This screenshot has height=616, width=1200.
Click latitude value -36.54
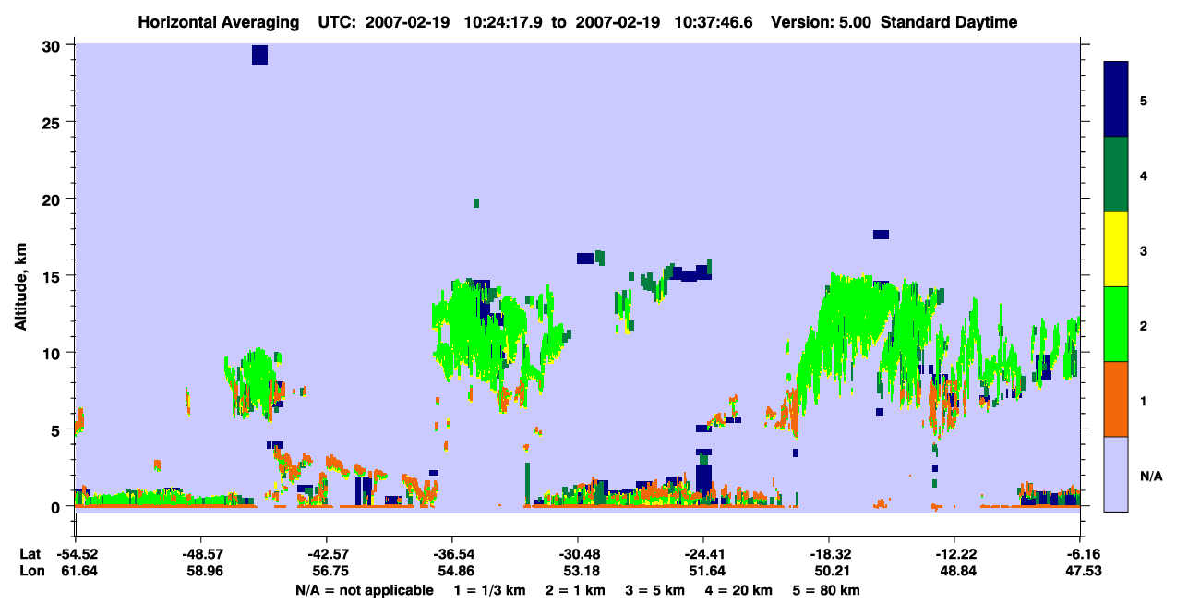[x=452, y=554]
